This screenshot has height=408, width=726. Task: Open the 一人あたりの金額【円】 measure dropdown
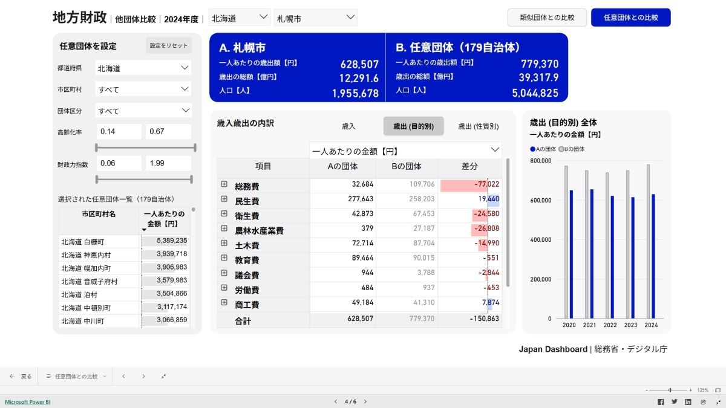405,150
